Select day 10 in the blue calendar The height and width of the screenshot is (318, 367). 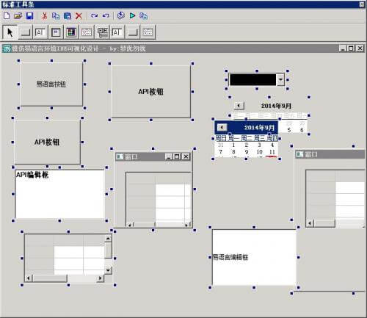coord(259,152)
